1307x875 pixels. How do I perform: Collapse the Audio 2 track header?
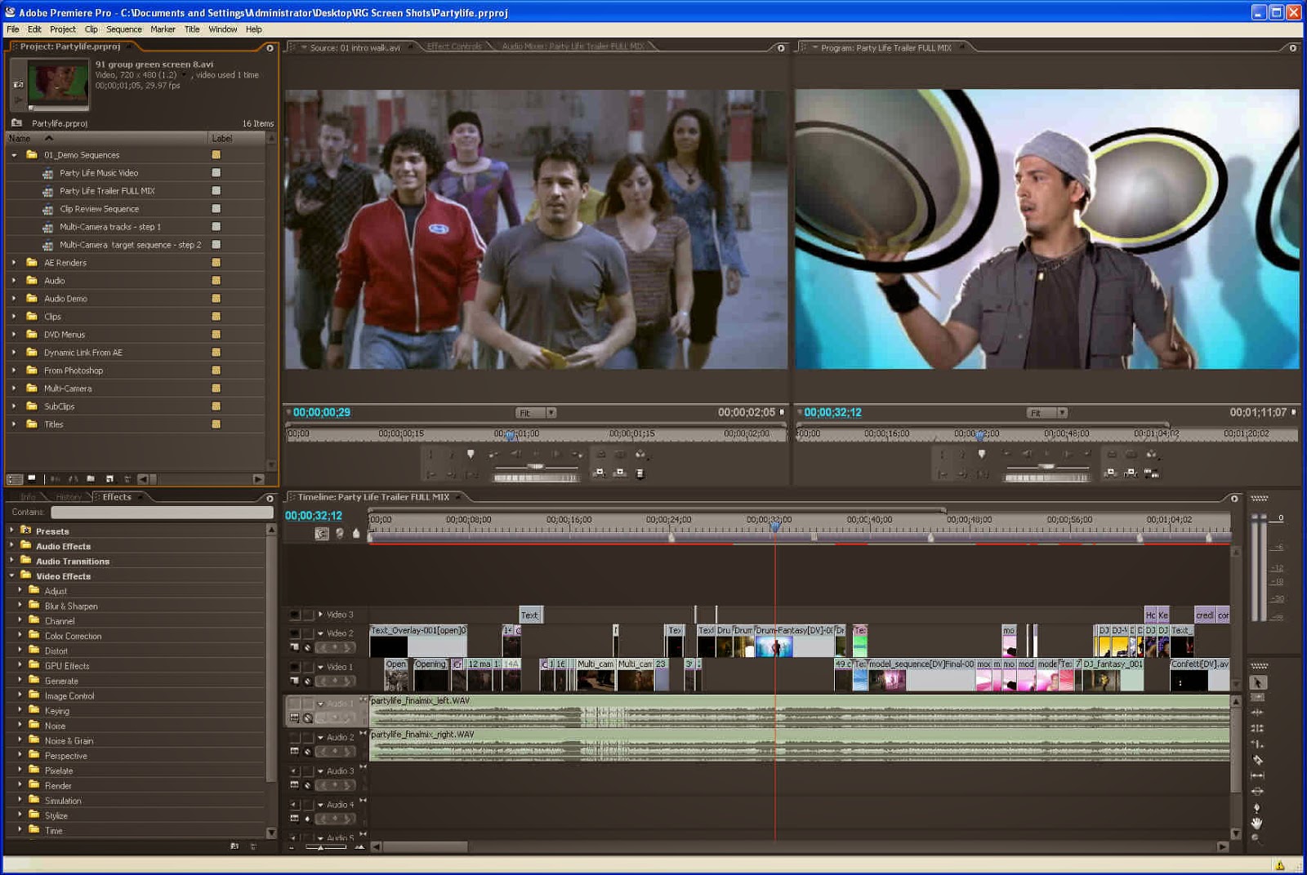[x=319, y=737]
